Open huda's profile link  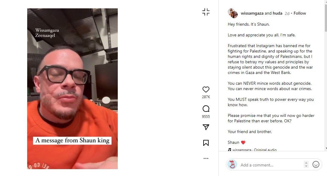pos(277,13)
